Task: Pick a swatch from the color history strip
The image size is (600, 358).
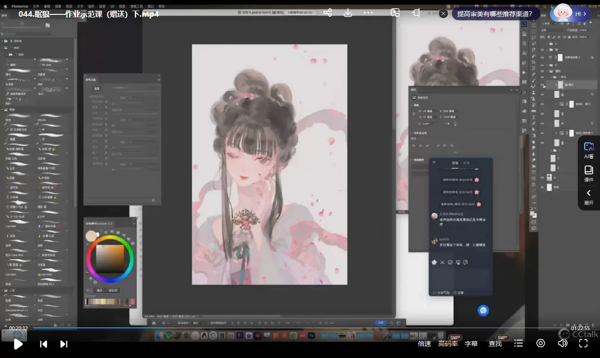Action: 110,301
